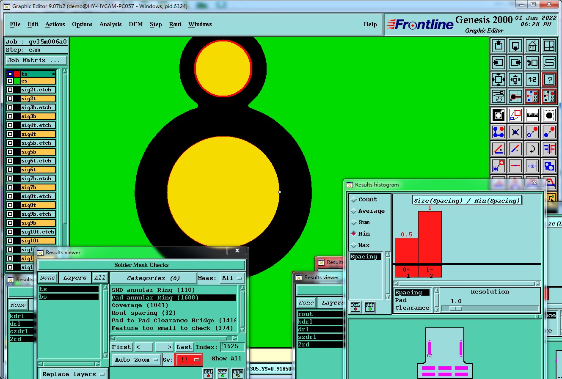The width and height of the screenshot is (562, 379).
Task: Click the Job Matrix button
Action: coord(36,60)
